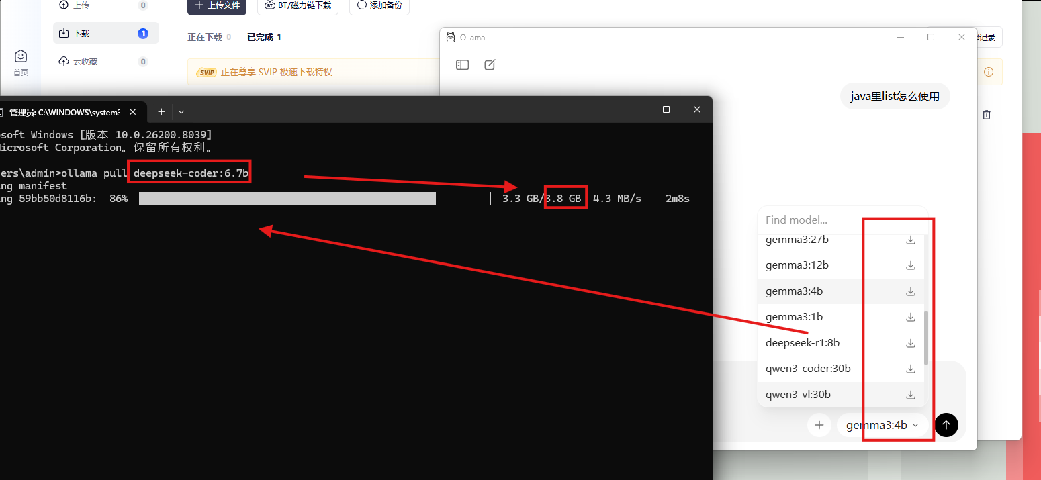Image resolution: width=1041 pixels, height=480 pixels.
Task: Click the info icon on the banner
Action: 989,72
